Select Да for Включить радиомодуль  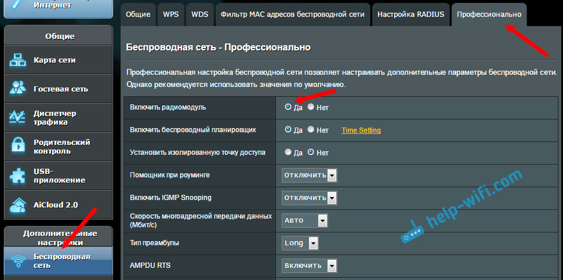coord(288,107)
